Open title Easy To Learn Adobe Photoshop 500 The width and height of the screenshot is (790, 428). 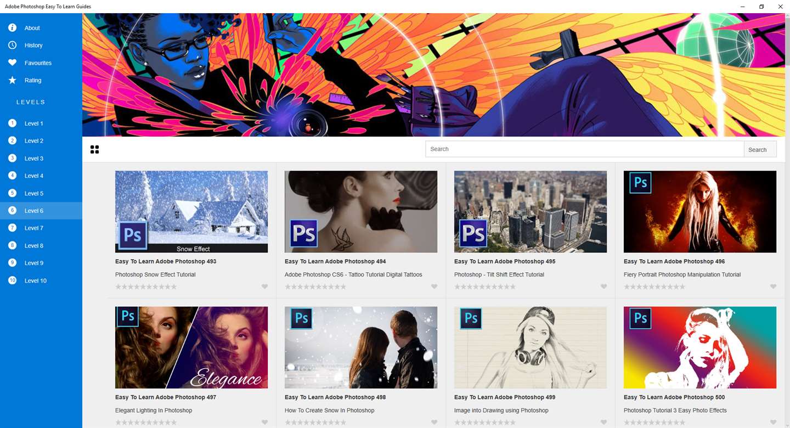(x=674, y=397)
